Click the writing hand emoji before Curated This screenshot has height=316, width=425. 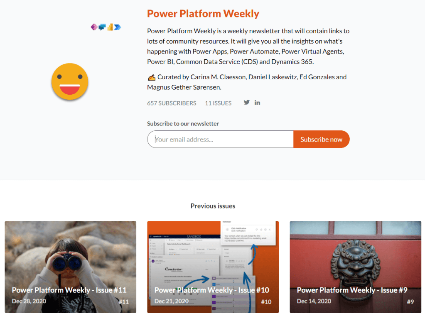coord(151,77)
